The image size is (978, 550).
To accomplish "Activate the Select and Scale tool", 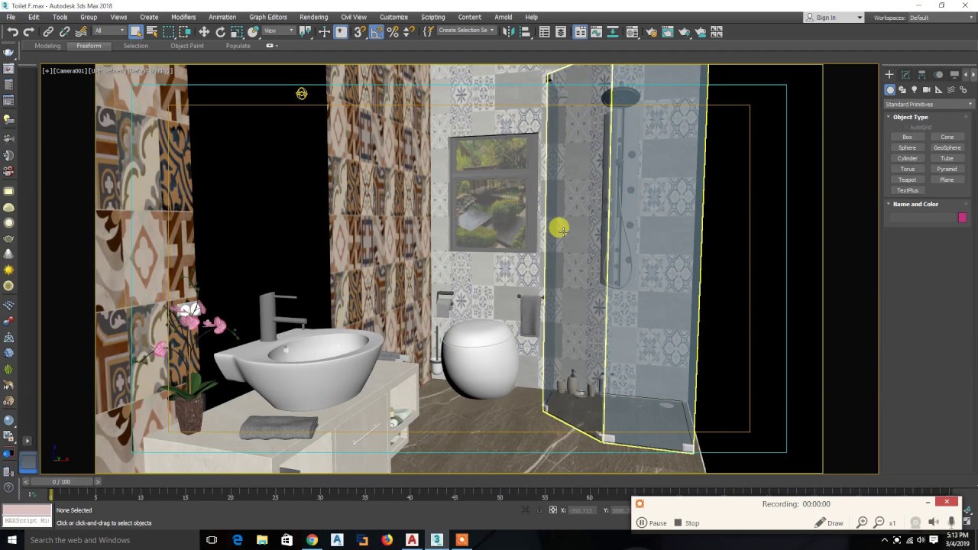I will (237, 31).
